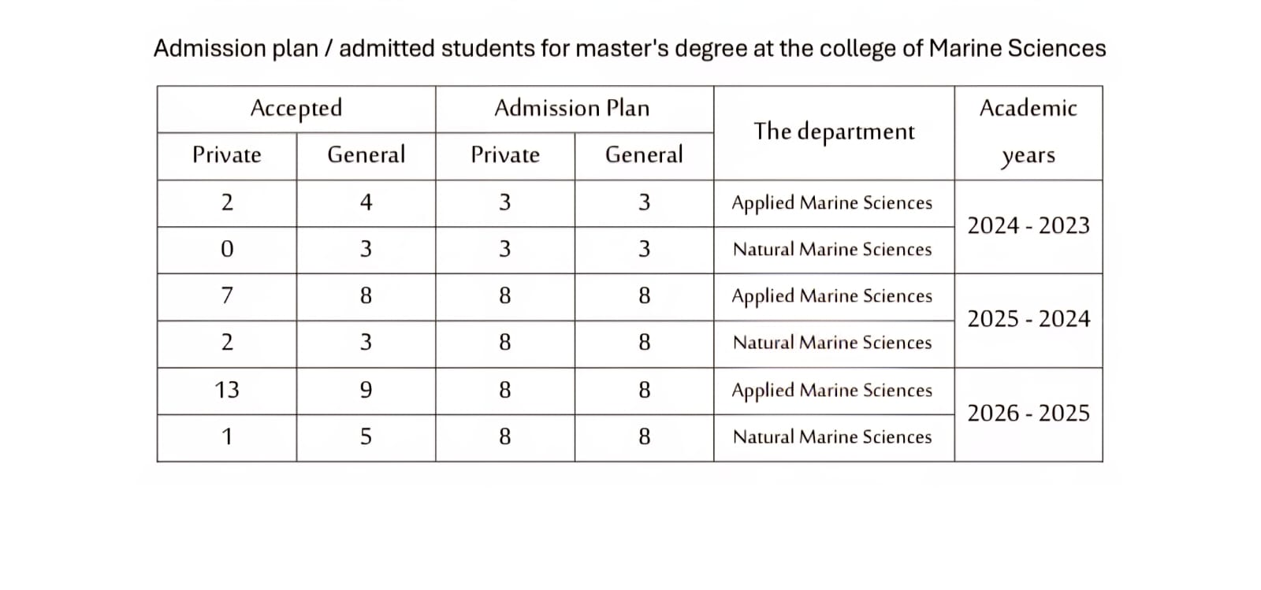
Task: Select the 'Accepted' column group header
Action: [296, 108]
